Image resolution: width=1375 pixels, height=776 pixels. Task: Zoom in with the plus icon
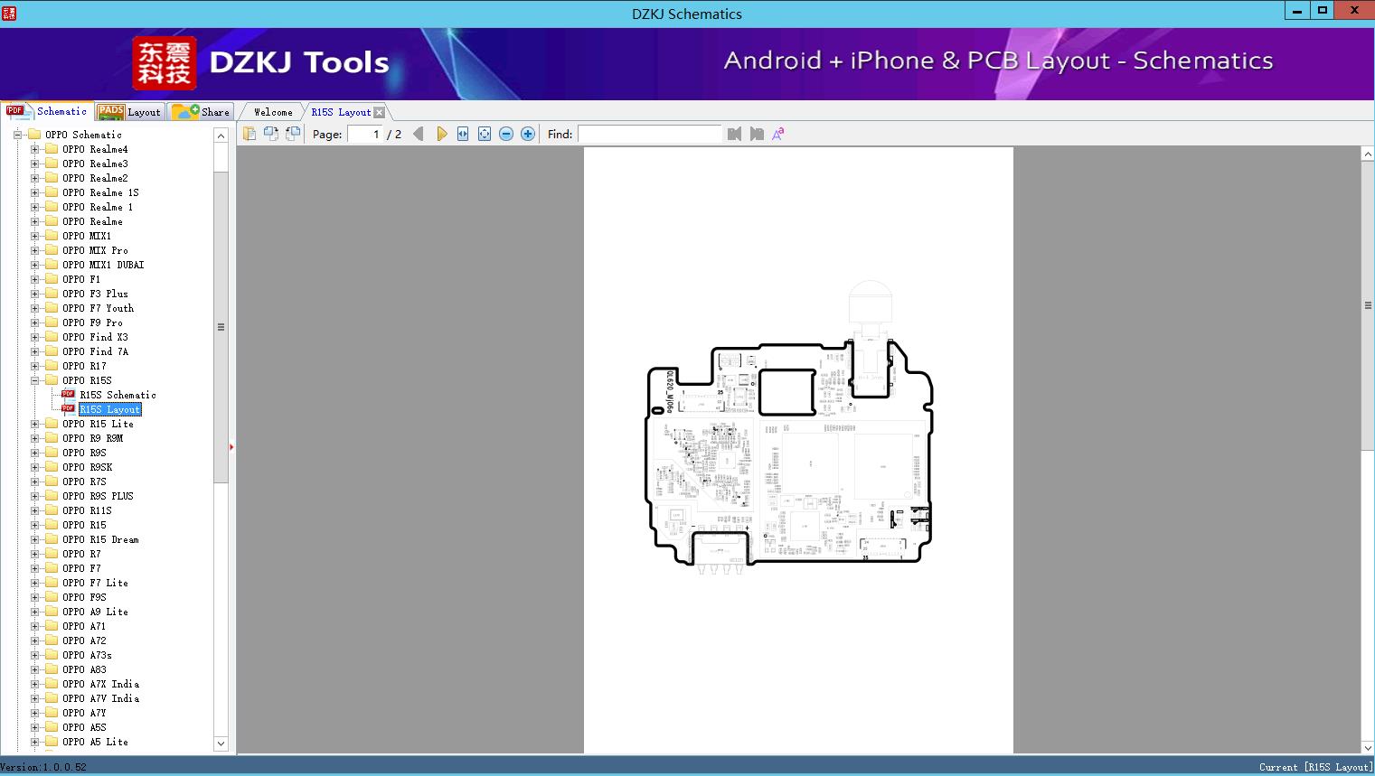pyautogui.click(x=528, y=134)
